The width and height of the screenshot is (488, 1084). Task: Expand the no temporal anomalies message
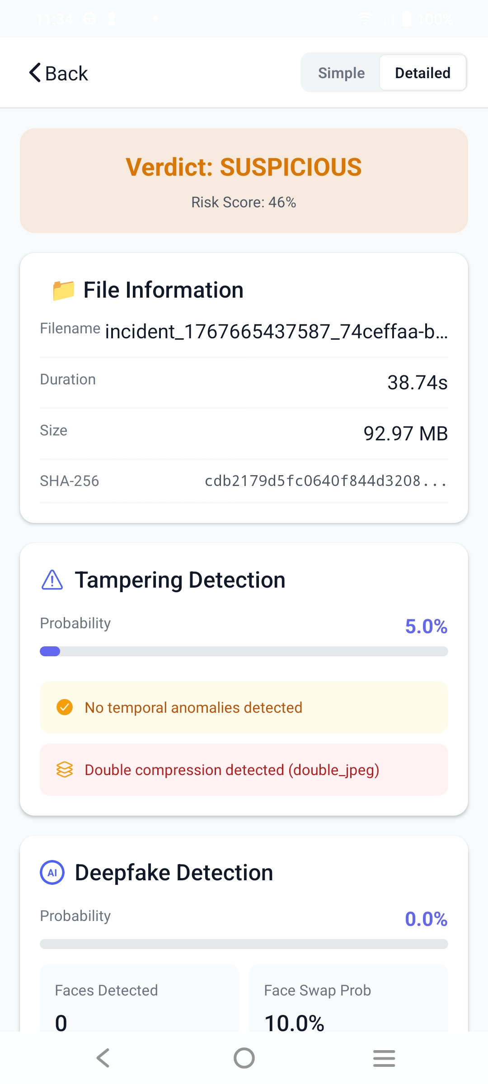pos(244,707)
